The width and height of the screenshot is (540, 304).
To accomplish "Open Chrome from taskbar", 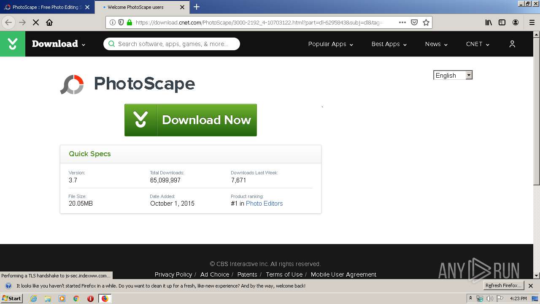I will (x=76, y=299).
